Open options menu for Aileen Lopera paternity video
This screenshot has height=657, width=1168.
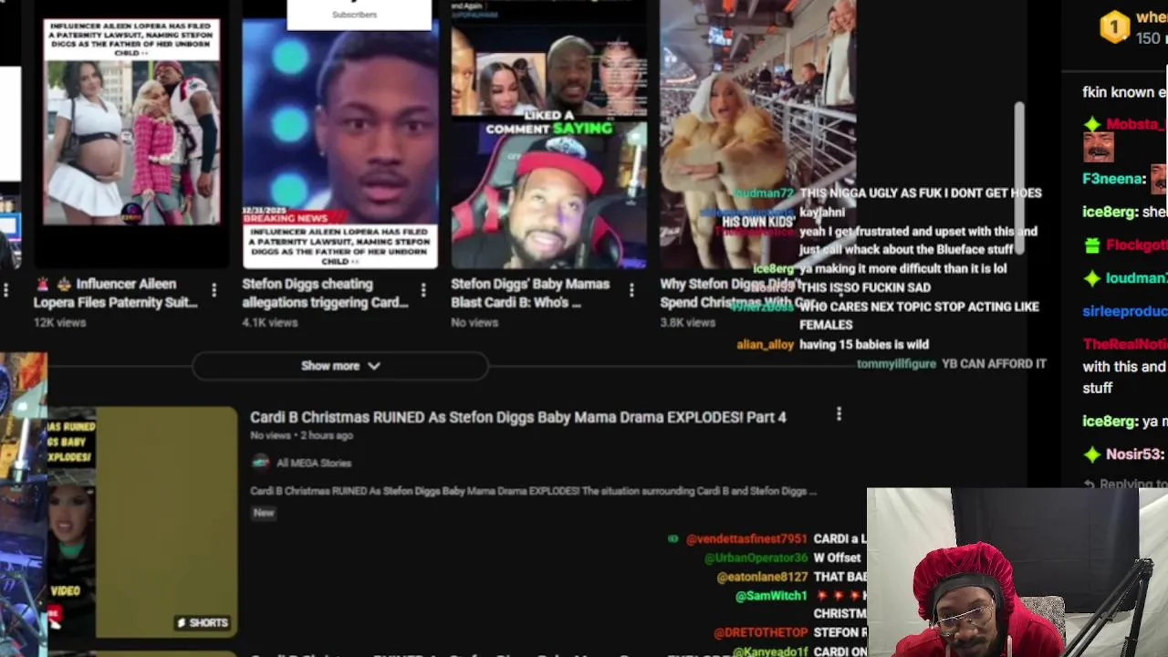(x=214, y=290)
